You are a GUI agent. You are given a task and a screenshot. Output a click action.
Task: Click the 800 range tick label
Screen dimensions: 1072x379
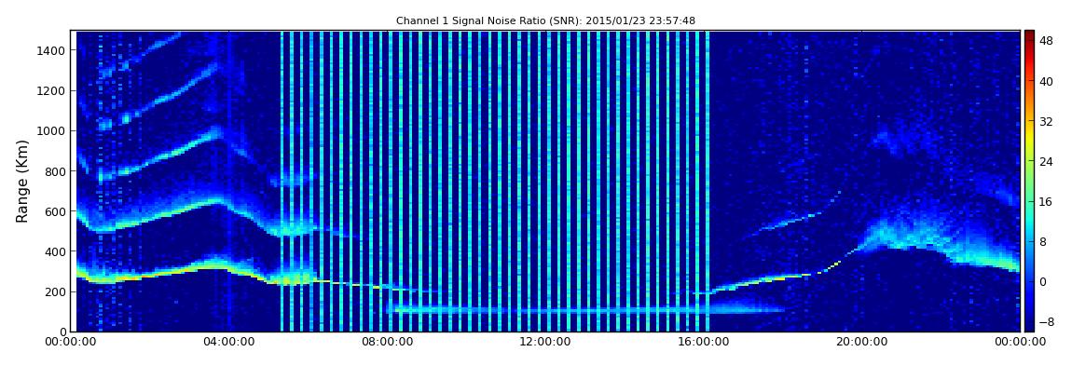click(x=55, y=171)
